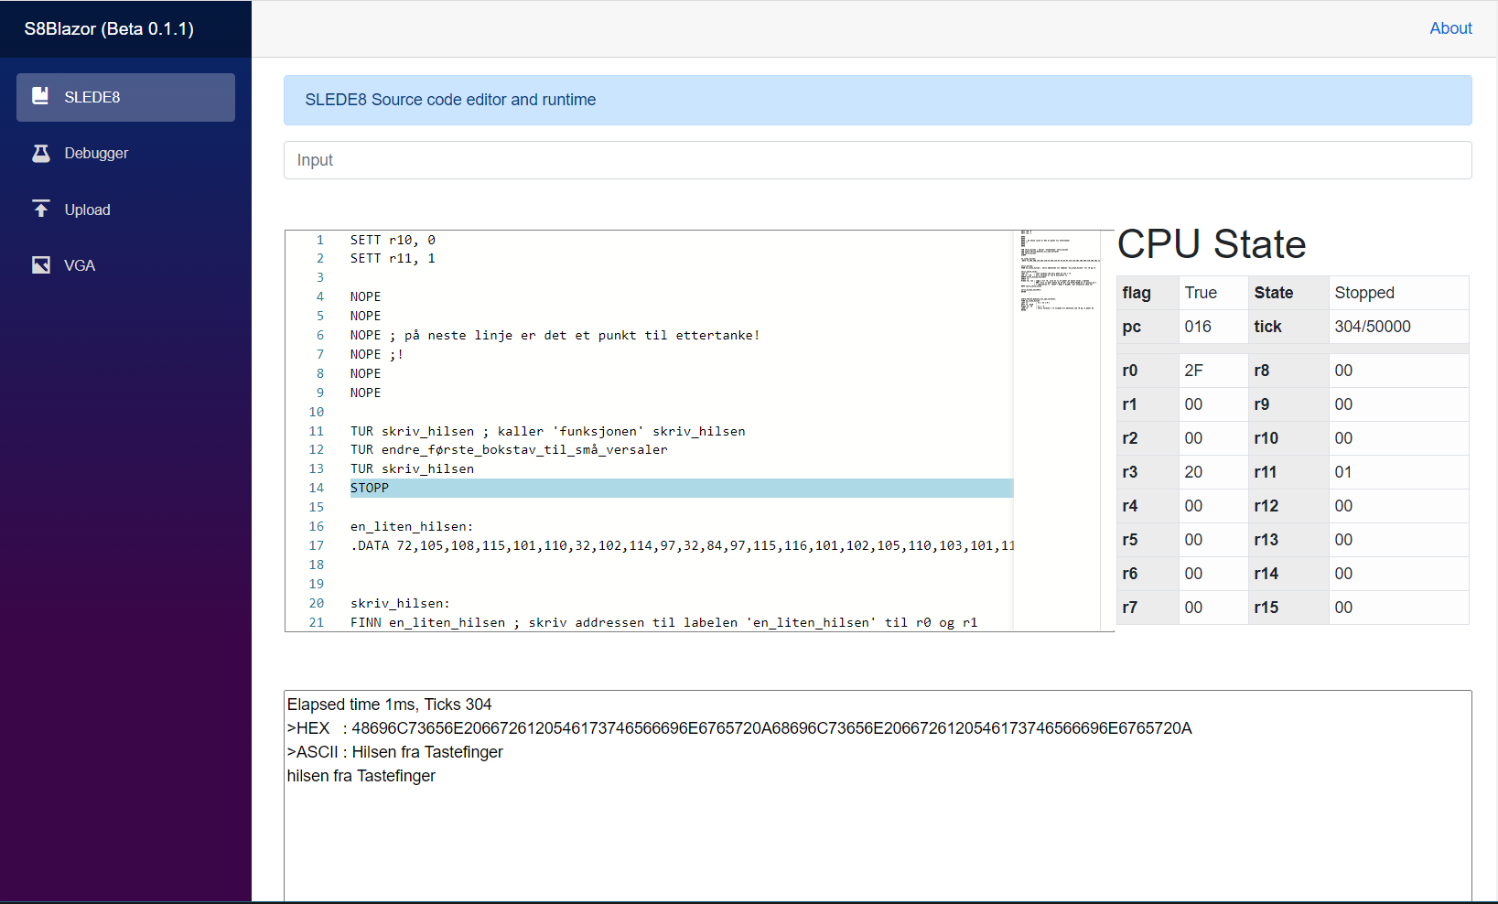
Task: Click the VGA image icon
Action: 41,265
